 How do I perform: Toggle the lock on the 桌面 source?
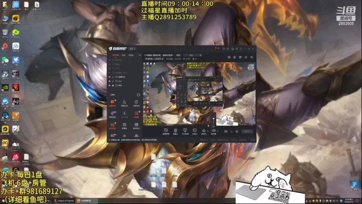click(113, 85)
